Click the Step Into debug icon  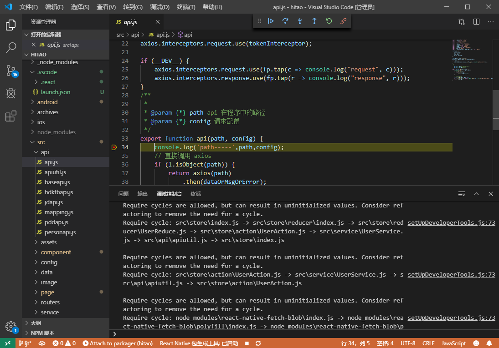(300, 21)
